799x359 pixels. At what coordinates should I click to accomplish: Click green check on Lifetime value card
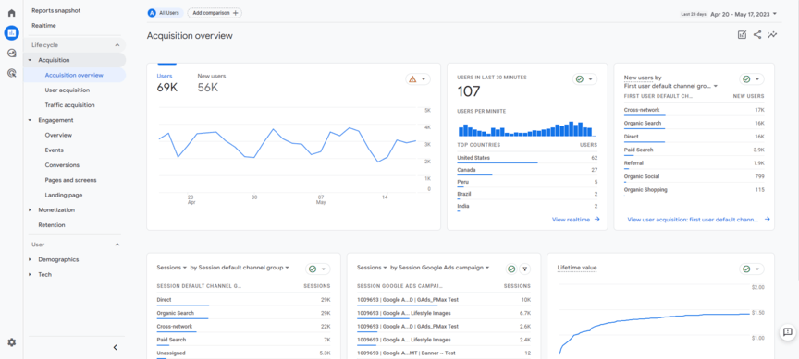pos(746,269)
